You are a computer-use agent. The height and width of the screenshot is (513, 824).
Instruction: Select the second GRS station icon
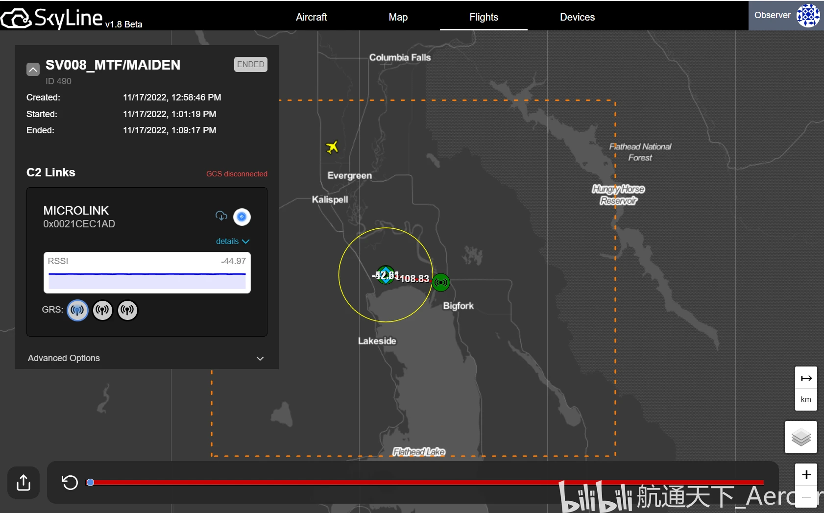(x=102, y=310)
